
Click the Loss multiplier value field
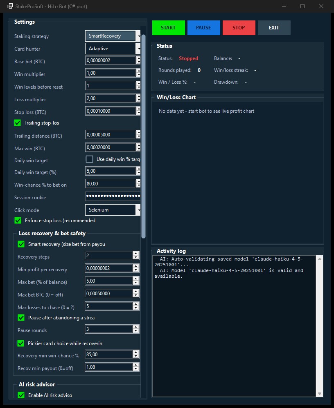[x=111, y=98]
